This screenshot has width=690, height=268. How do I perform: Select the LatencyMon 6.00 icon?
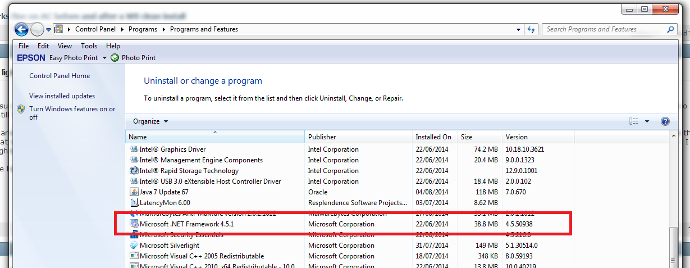pyautogui.click(x=134, y=203)
